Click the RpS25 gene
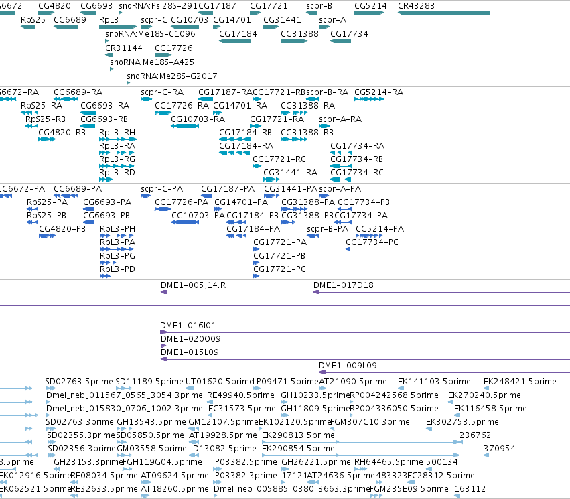The height and width of the screenshot is (499, 570). coord(28,27)
